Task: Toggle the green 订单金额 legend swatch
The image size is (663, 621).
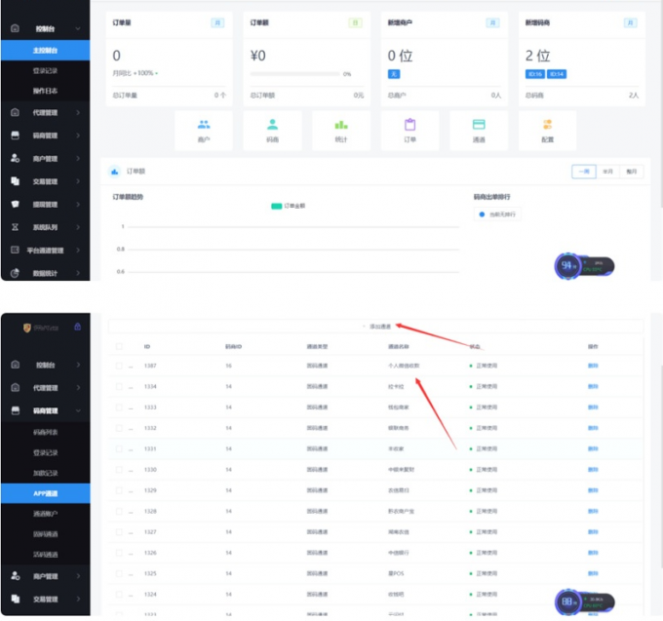Action: tap(277, 206)
